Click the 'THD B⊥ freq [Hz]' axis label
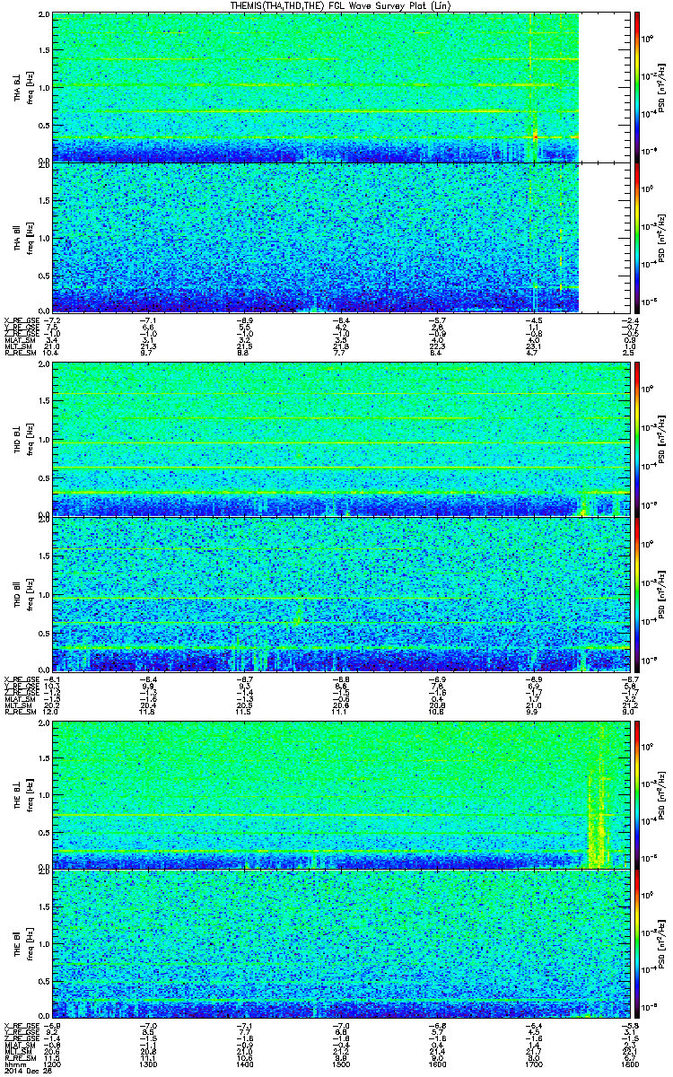Screen dimensions: 673x1077 point(22,440)
